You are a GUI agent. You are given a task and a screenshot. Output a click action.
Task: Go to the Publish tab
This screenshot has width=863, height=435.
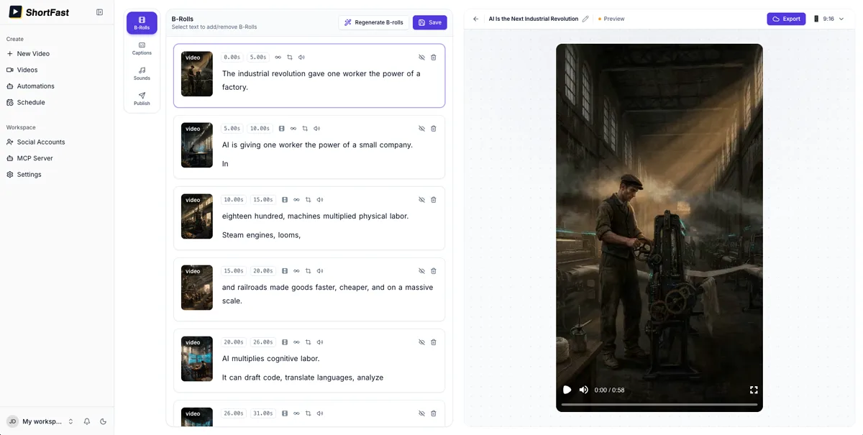[142, 99]
